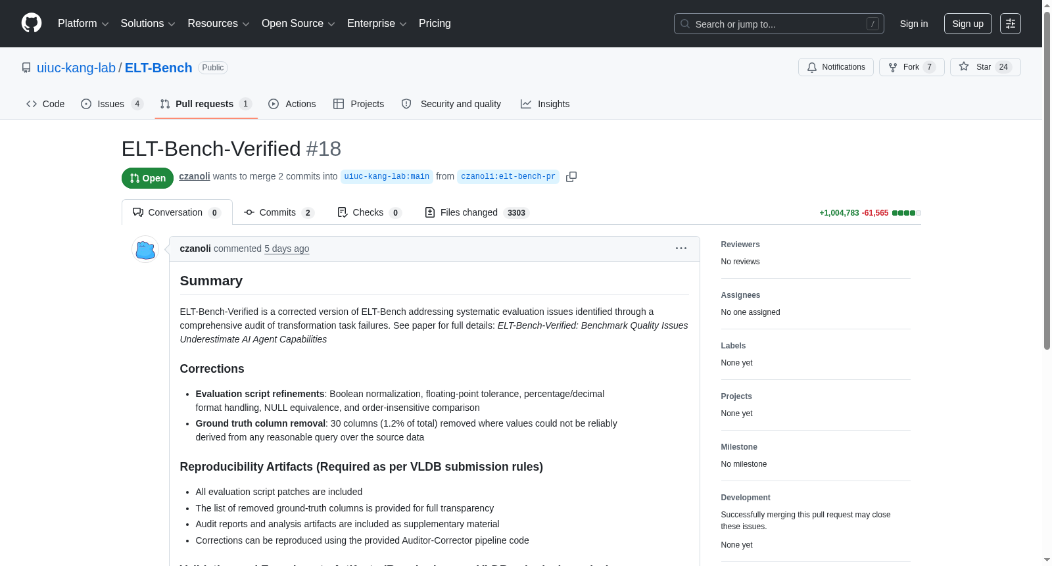Copy the head branch name icon

tap(571, 177)
